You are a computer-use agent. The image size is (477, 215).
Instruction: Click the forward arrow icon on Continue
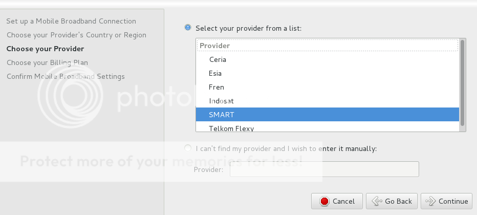[x=430, y=201]
